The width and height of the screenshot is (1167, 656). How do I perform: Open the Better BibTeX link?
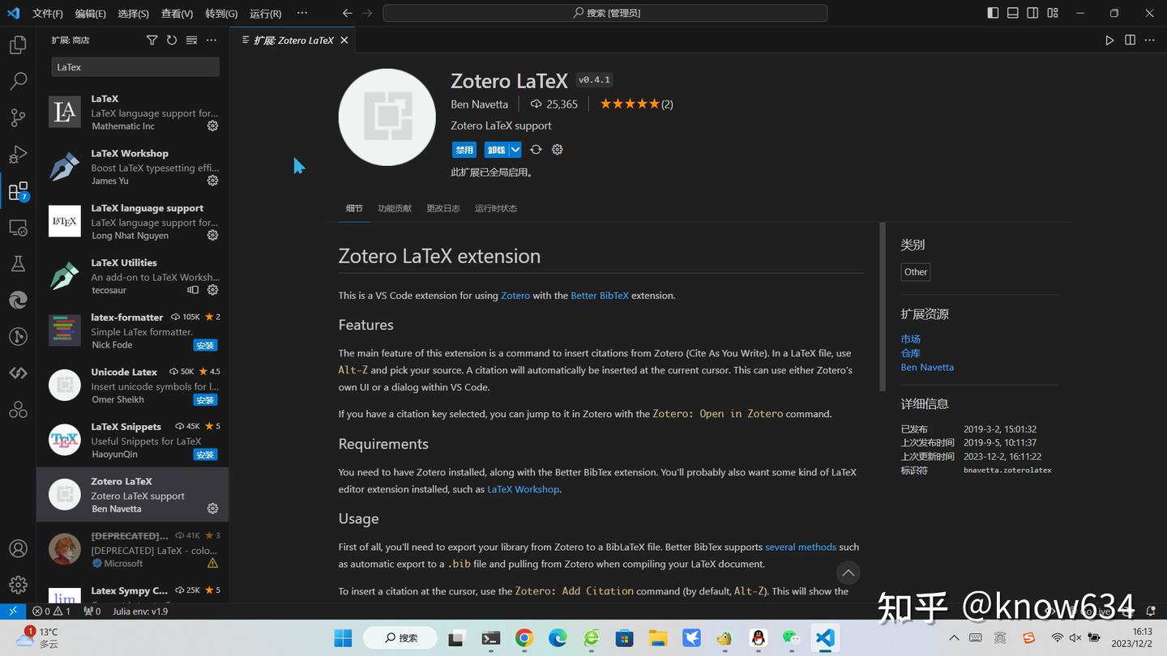(599, 295)
